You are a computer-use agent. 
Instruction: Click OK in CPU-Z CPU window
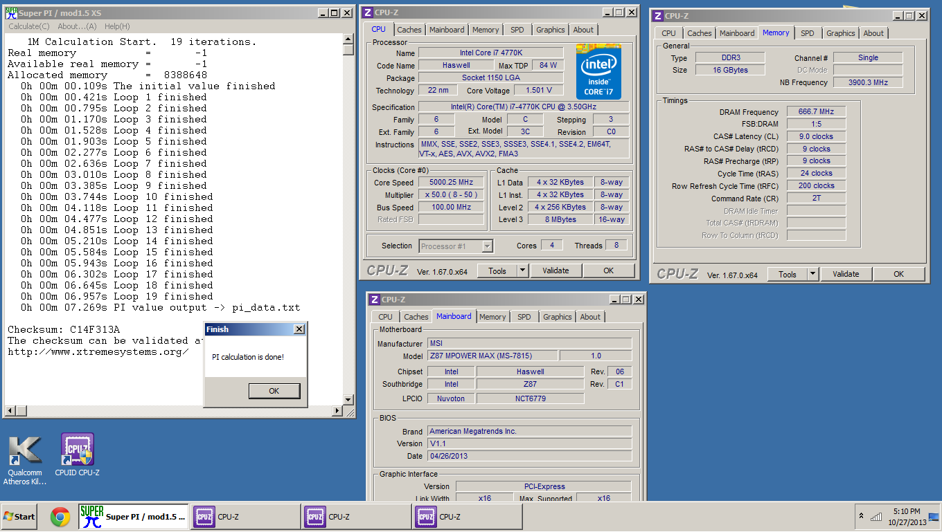click(608, 271)
